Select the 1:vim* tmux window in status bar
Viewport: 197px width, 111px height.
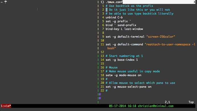pos(6,106)
